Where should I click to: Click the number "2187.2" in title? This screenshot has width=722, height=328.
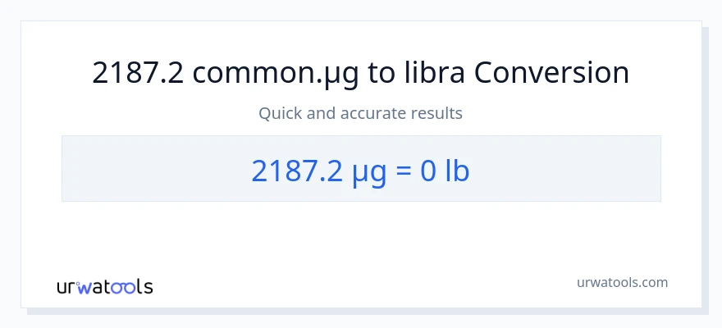[138, 73]
